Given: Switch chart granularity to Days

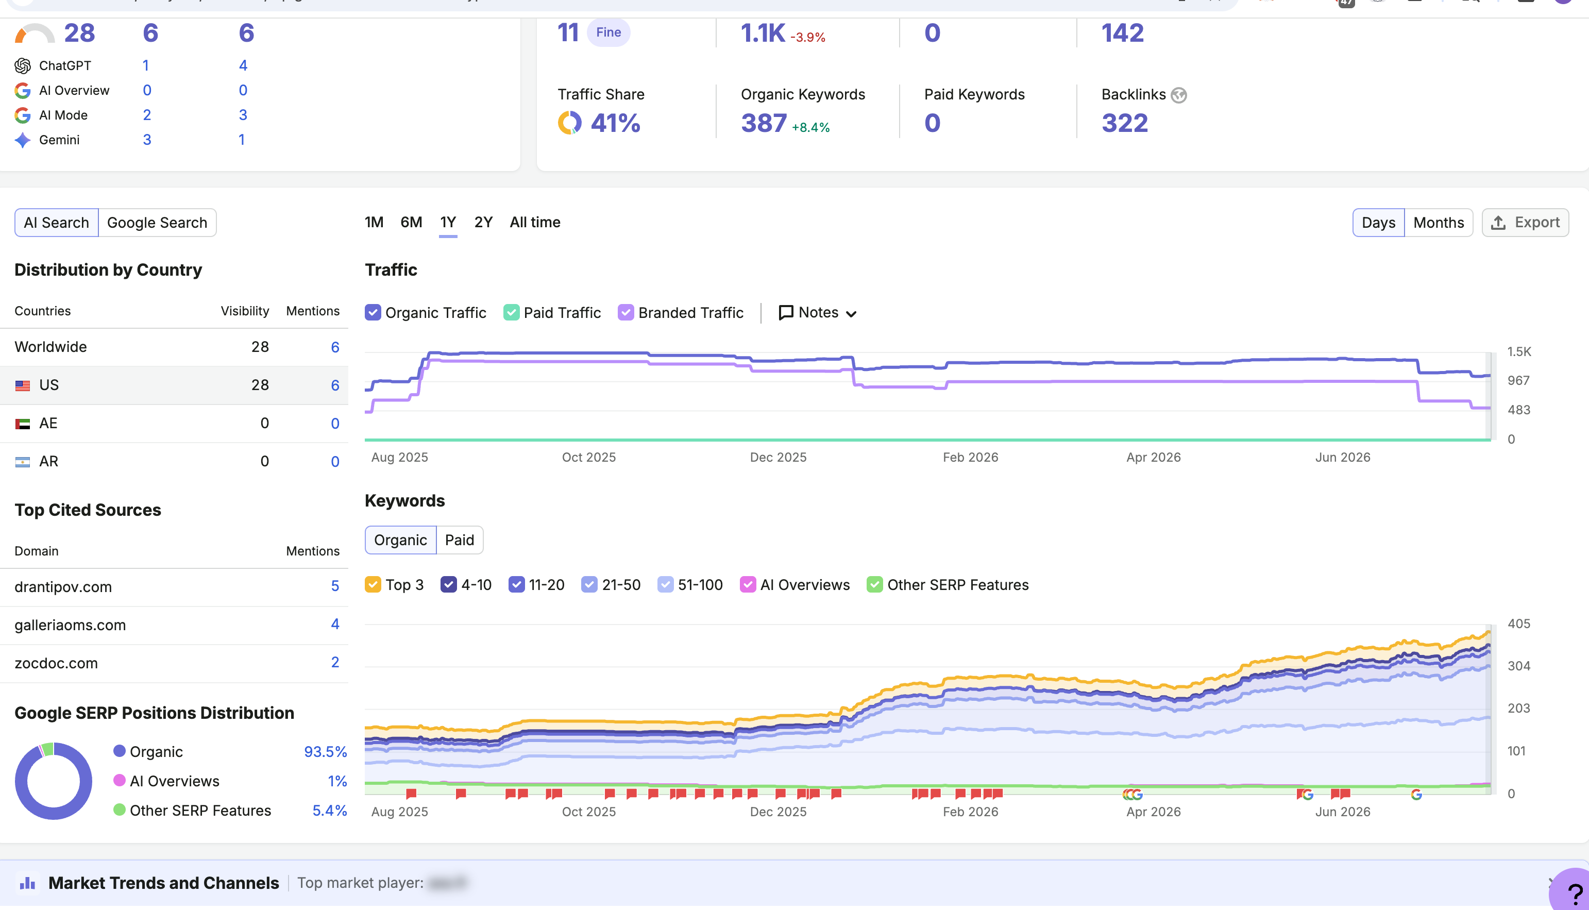Looking at the screenshot, I should (x=1378, y=223).
